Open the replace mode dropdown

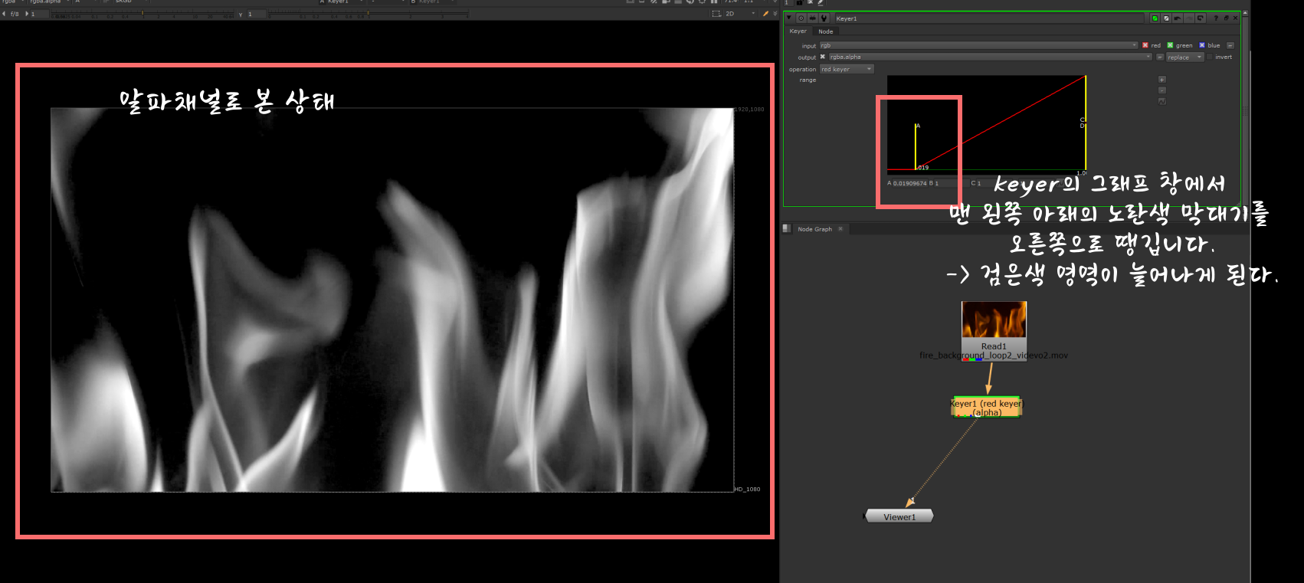[x=1184, y=57]
